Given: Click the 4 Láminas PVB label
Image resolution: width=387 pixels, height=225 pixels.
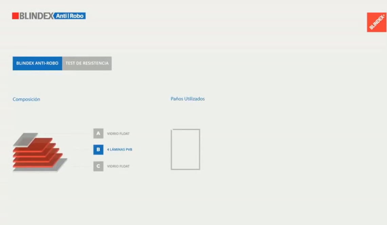Looking at the screenshot, I should (x=119, y=150).
